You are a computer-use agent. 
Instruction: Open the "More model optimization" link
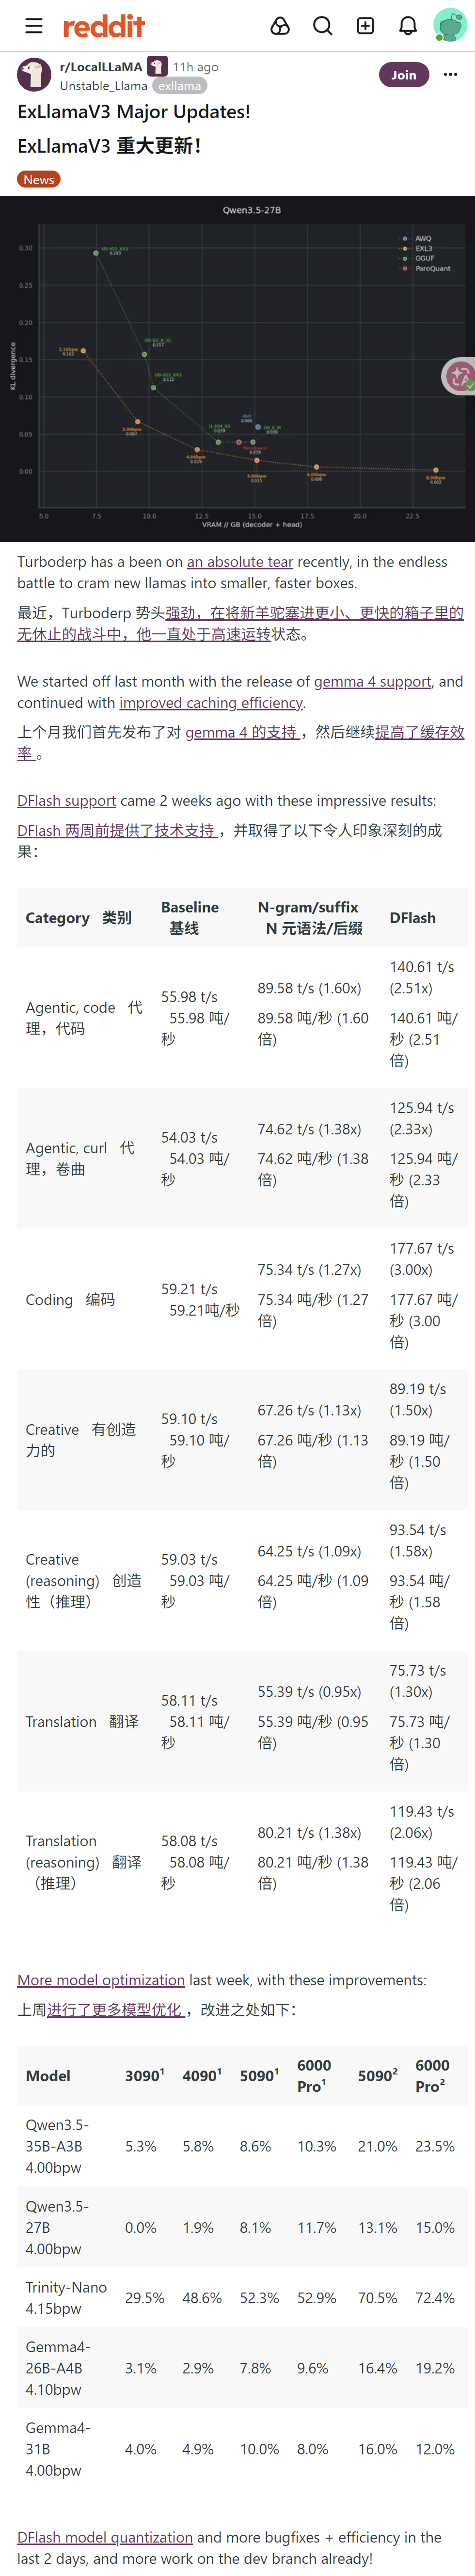pos(101,1980)
